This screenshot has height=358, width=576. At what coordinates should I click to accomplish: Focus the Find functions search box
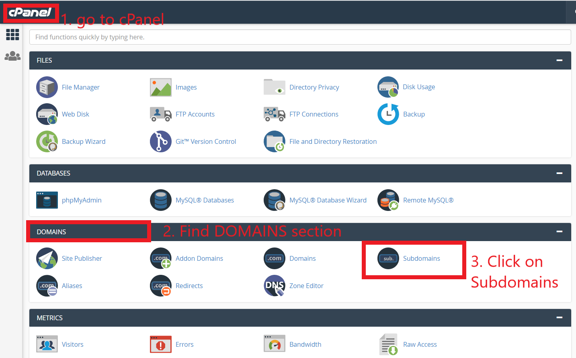tap(300, 37)
